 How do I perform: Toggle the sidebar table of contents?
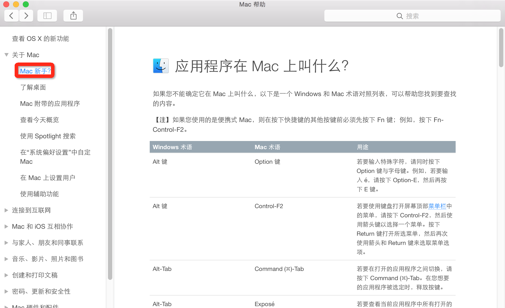tap(47, 16)
